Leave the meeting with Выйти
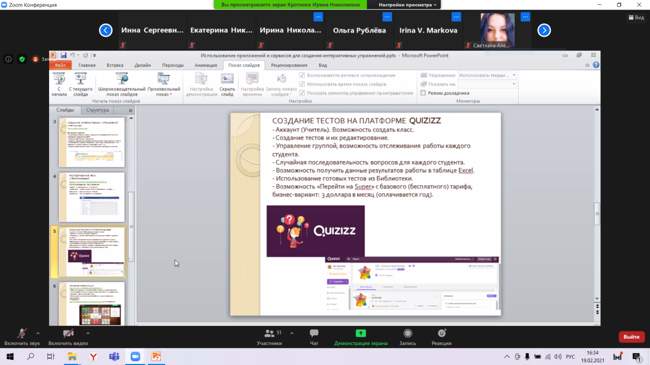Screen dimensions: 650x365 tap(631, 337)
